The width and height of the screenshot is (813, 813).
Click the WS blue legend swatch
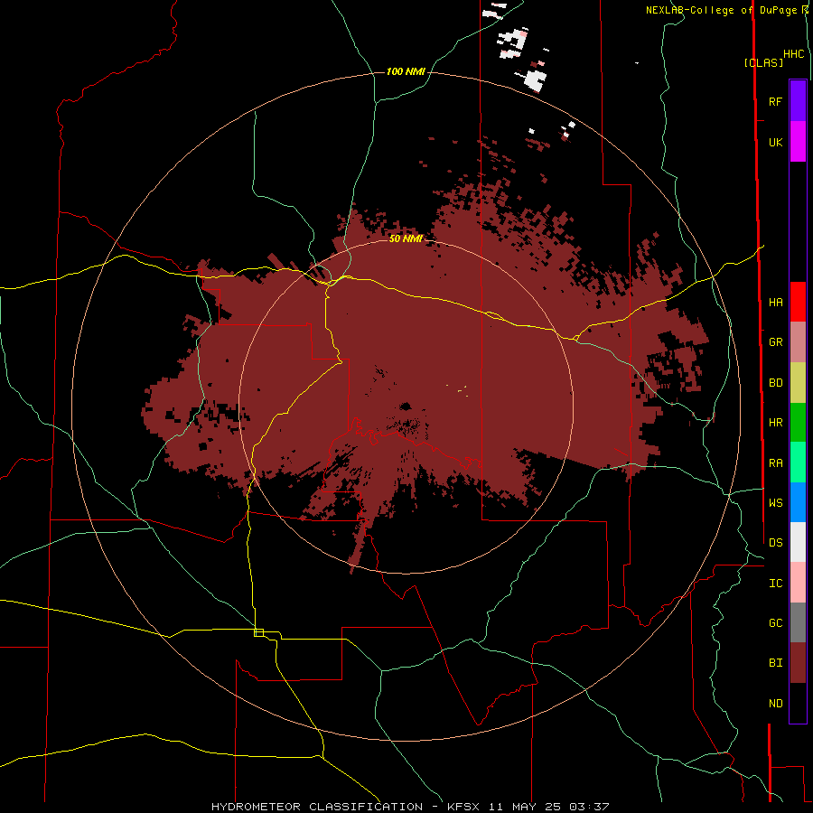798,502
